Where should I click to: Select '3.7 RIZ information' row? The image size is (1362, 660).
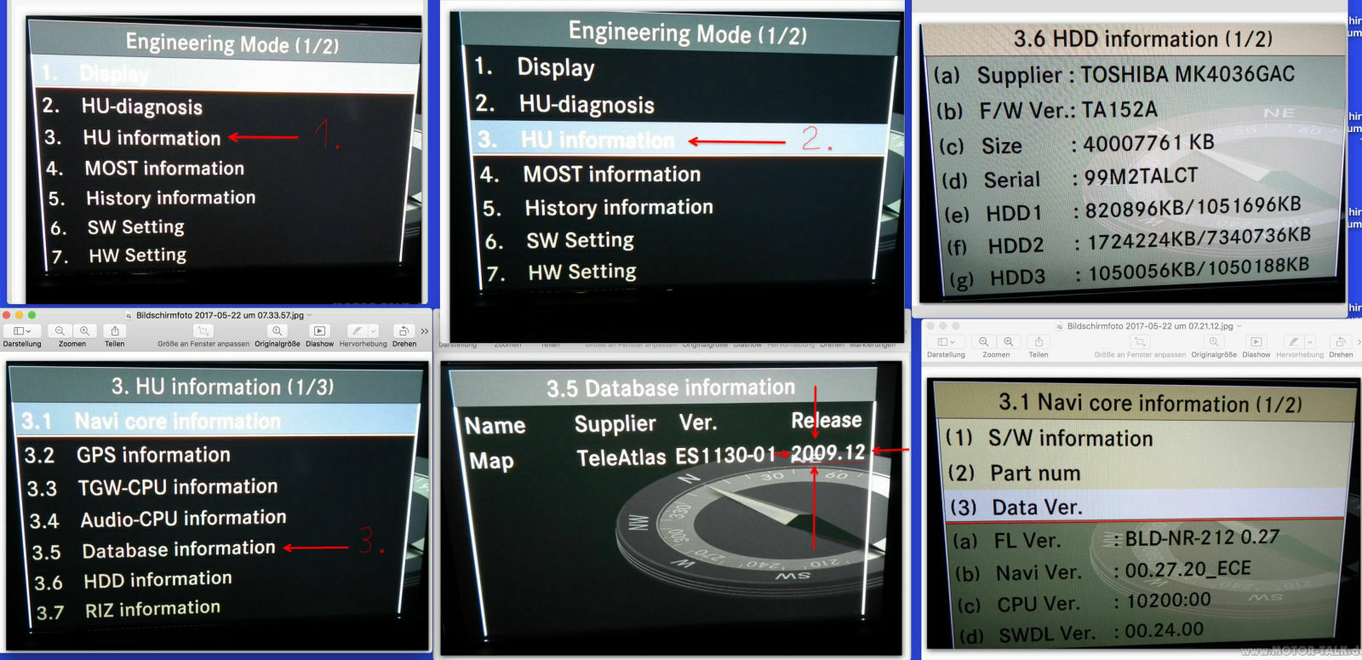[128, 610]
